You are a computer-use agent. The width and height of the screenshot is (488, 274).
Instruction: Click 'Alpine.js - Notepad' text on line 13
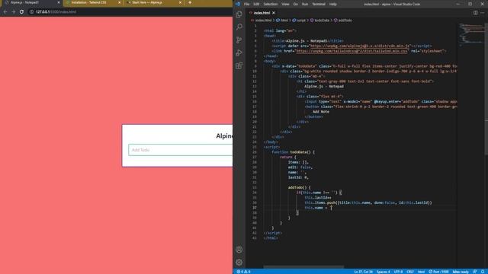[x=324, y=86]
